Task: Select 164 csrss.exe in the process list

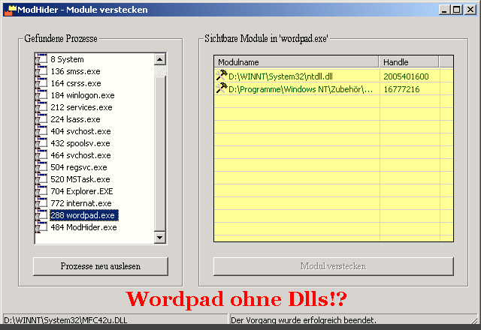Action: (x=76, y=83)
